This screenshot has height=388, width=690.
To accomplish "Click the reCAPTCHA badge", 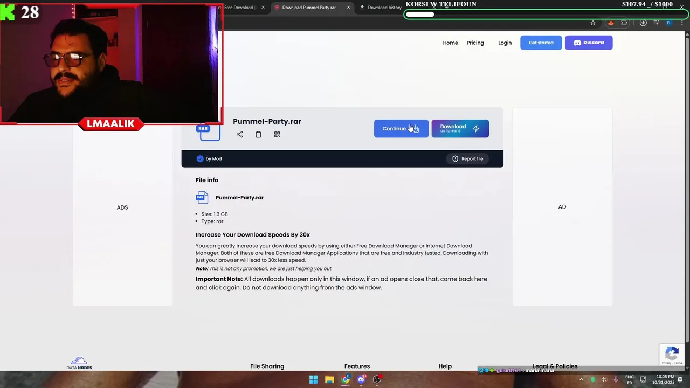I will pyautogui.click(x=672, y=355).
